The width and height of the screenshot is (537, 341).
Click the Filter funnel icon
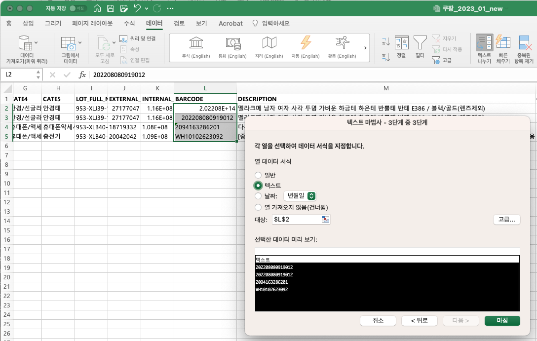pyautogui.click(x=420, y=43)
